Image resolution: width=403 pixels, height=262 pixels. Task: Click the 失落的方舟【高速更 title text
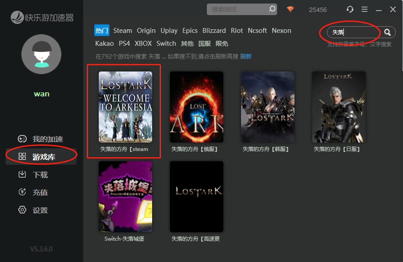(195, 238)
